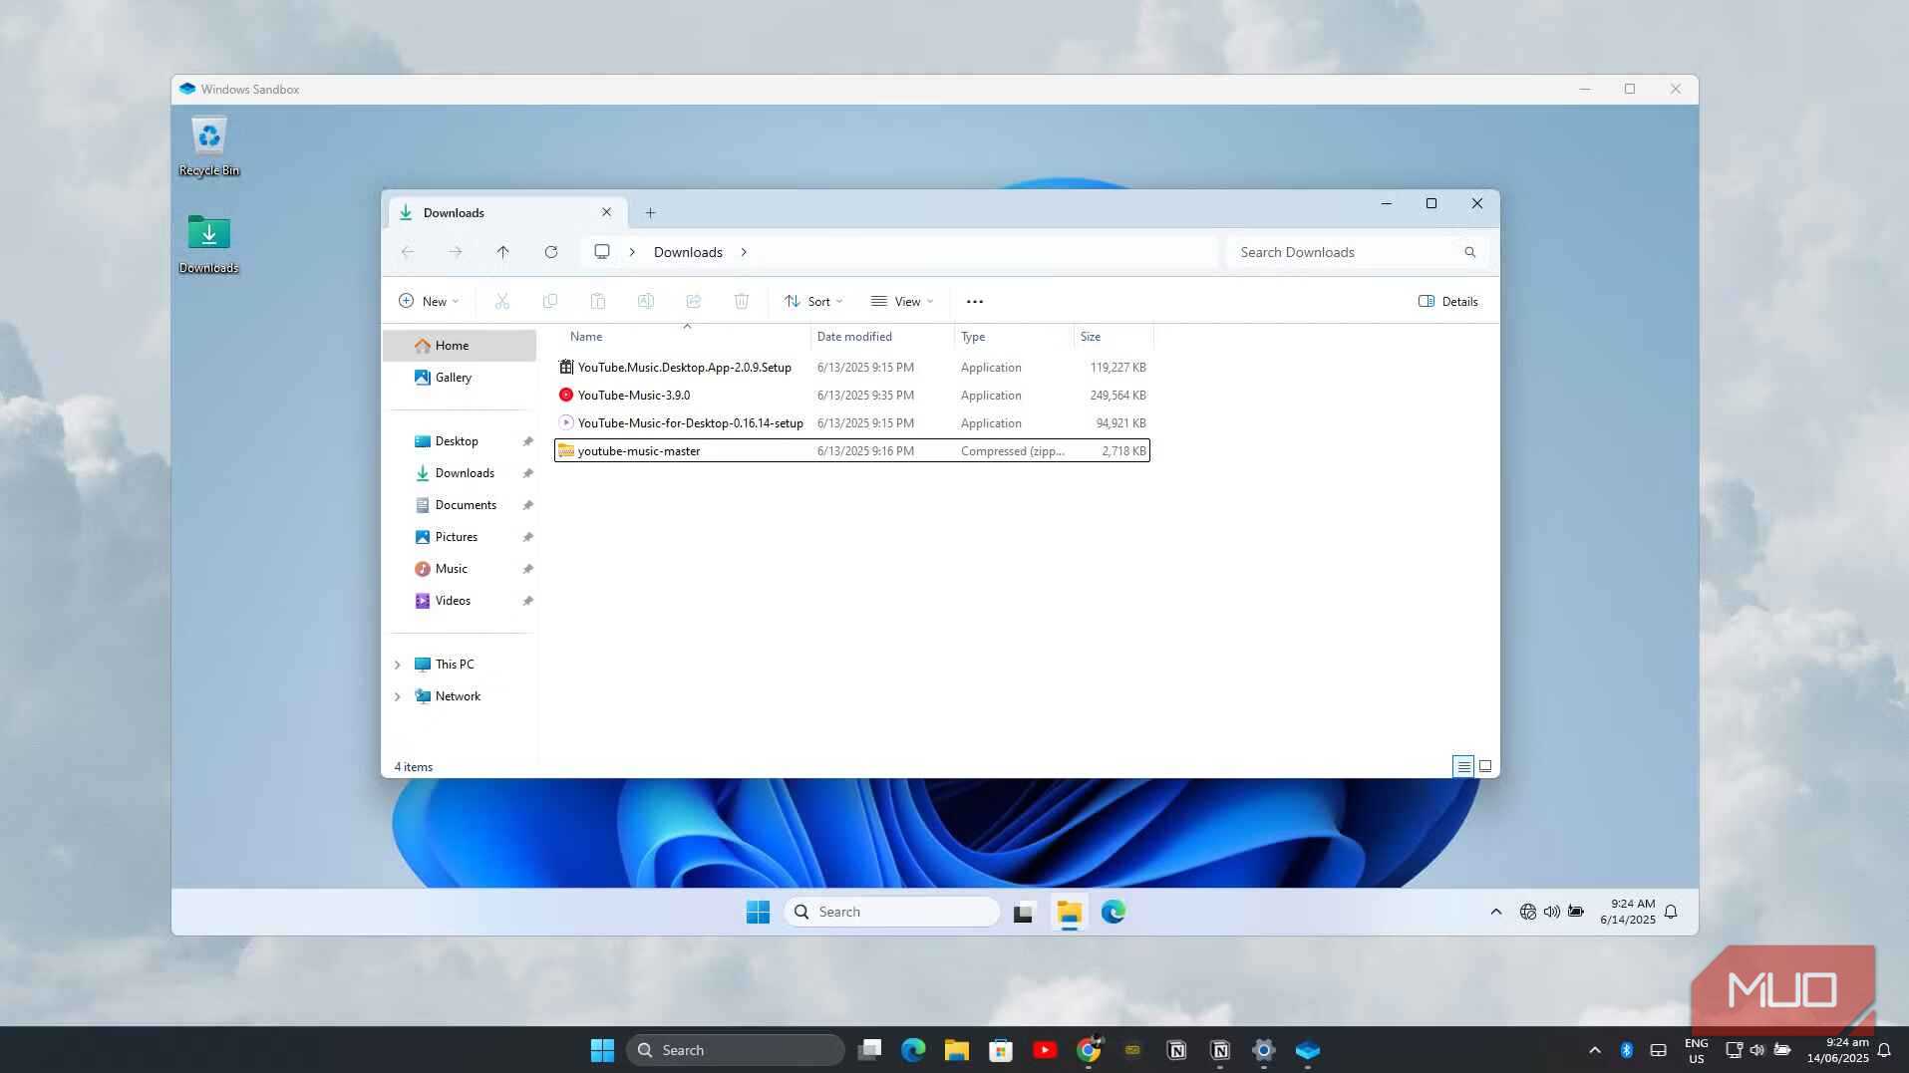This screenshot has height=1073, width=1909.
Task: Click File Explorer in sandbox taskbar
Action: (1069, 912)
